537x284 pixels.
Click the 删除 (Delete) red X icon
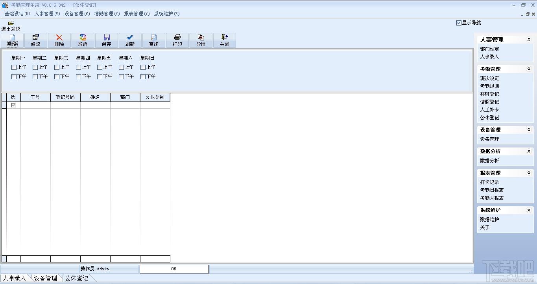[59, 37]
